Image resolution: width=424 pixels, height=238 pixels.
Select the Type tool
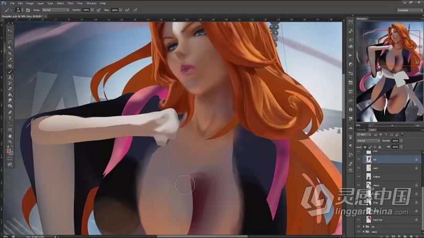click(10, 118)
